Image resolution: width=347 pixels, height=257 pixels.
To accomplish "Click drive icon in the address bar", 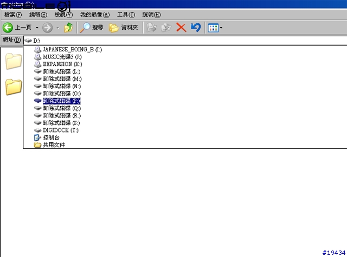I will click(x=28, y=41).
